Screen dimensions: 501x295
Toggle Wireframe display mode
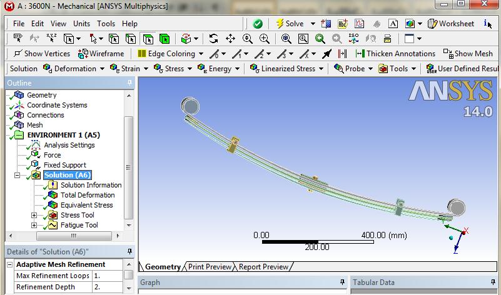click(101, 54)
